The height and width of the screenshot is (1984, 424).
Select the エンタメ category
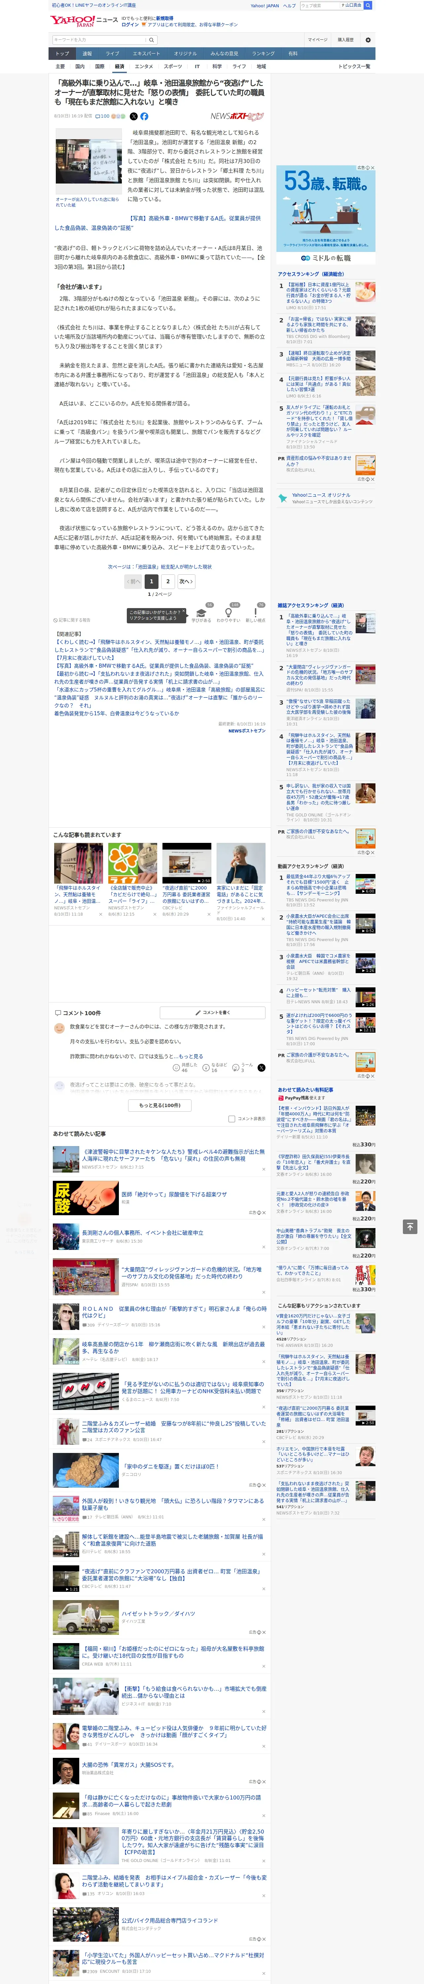coord(144,66)
